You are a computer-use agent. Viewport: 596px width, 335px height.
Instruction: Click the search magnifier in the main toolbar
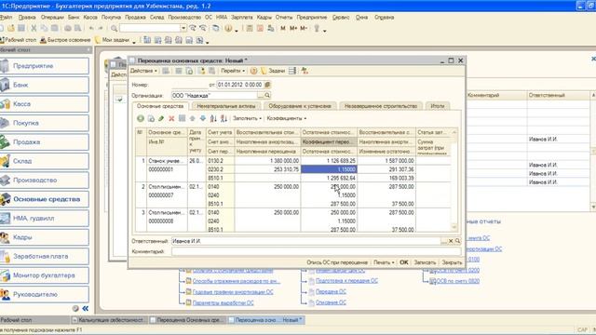pyautogui.click(x=114, y=29)
